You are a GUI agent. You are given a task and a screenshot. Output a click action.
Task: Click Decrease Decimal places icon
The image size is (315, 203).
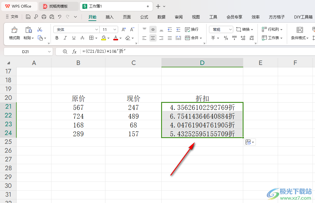pyautogui.click(x=251, y=38)
